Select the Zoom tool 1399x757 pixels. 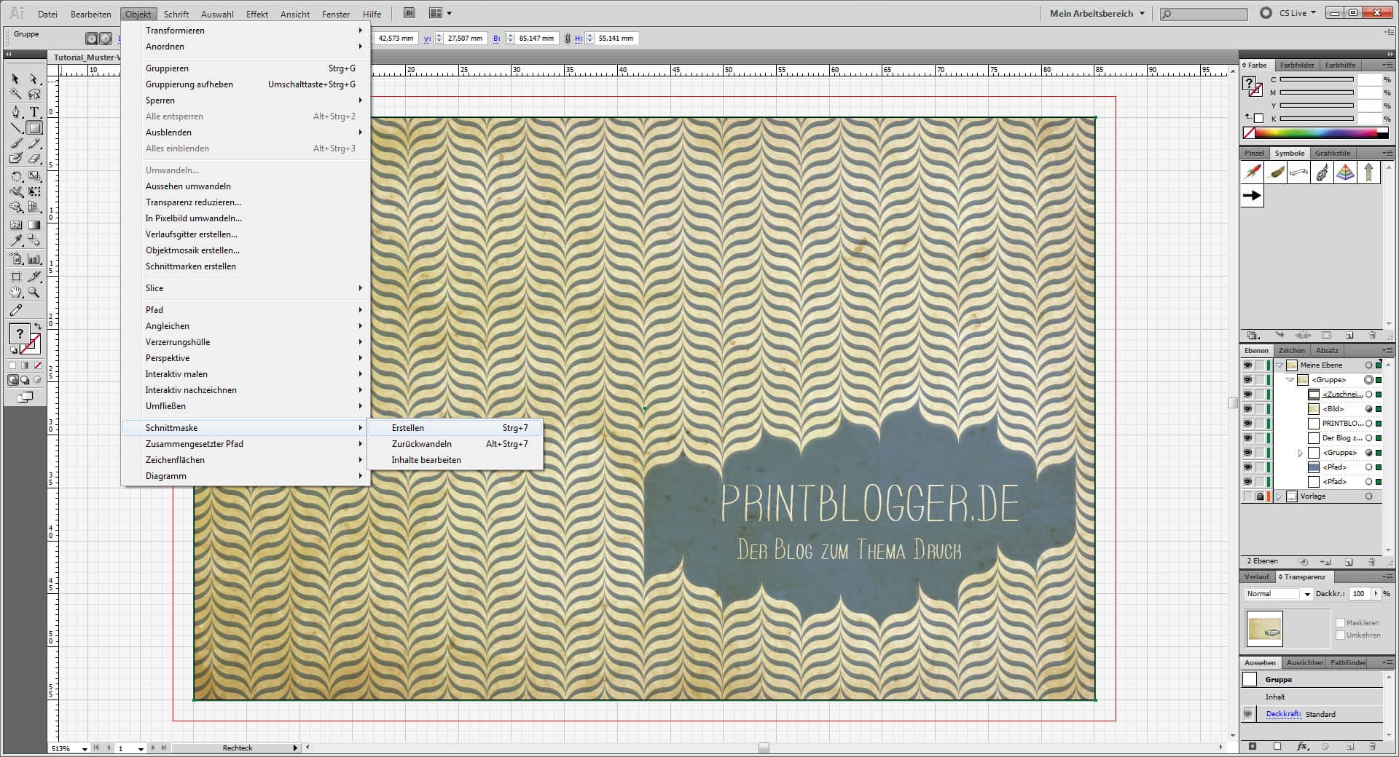pyautogui.click(x=34, y=291)
